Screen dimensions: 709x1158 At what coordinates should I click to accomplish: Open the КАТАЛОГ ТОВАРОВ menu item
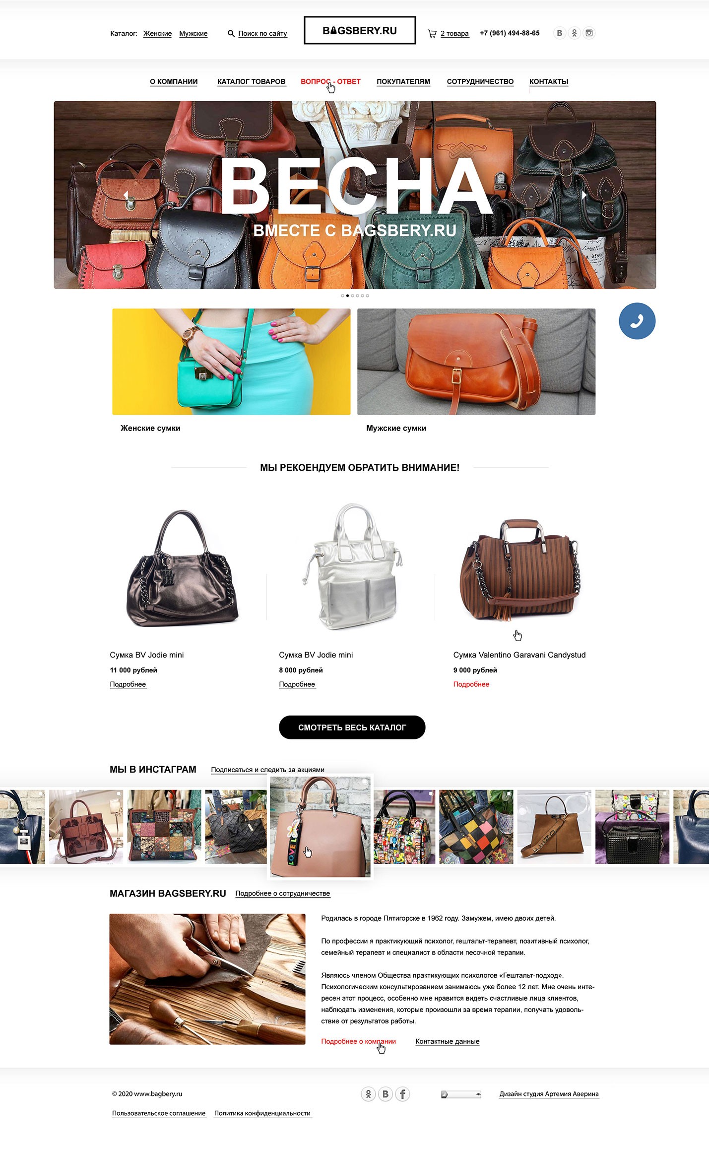[252, 81]
